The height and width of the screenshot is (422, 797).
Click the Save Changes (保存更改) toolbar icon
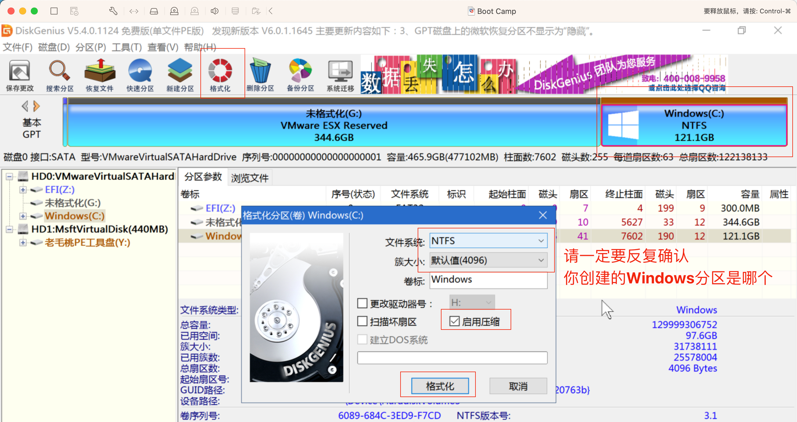(x=19, y=75)
